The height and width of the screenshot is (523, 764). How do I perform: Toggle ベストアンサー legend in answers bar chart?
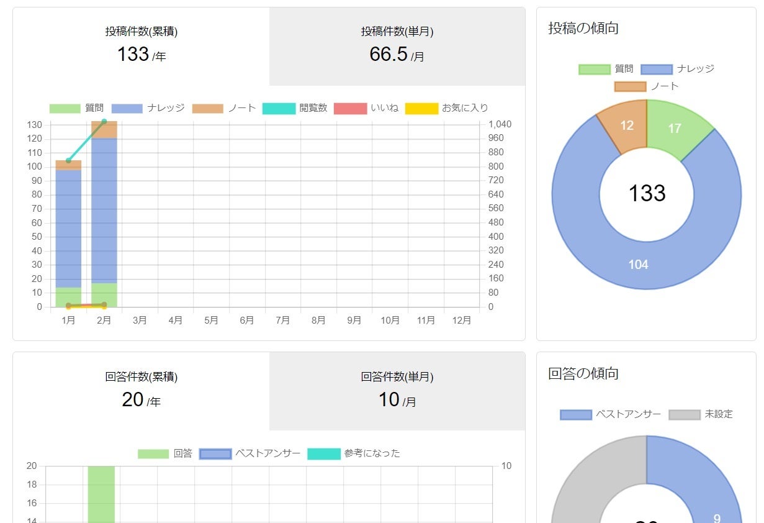click(249, 453)
